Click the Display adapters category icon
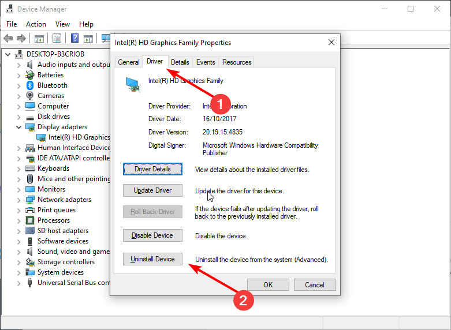 30,127
